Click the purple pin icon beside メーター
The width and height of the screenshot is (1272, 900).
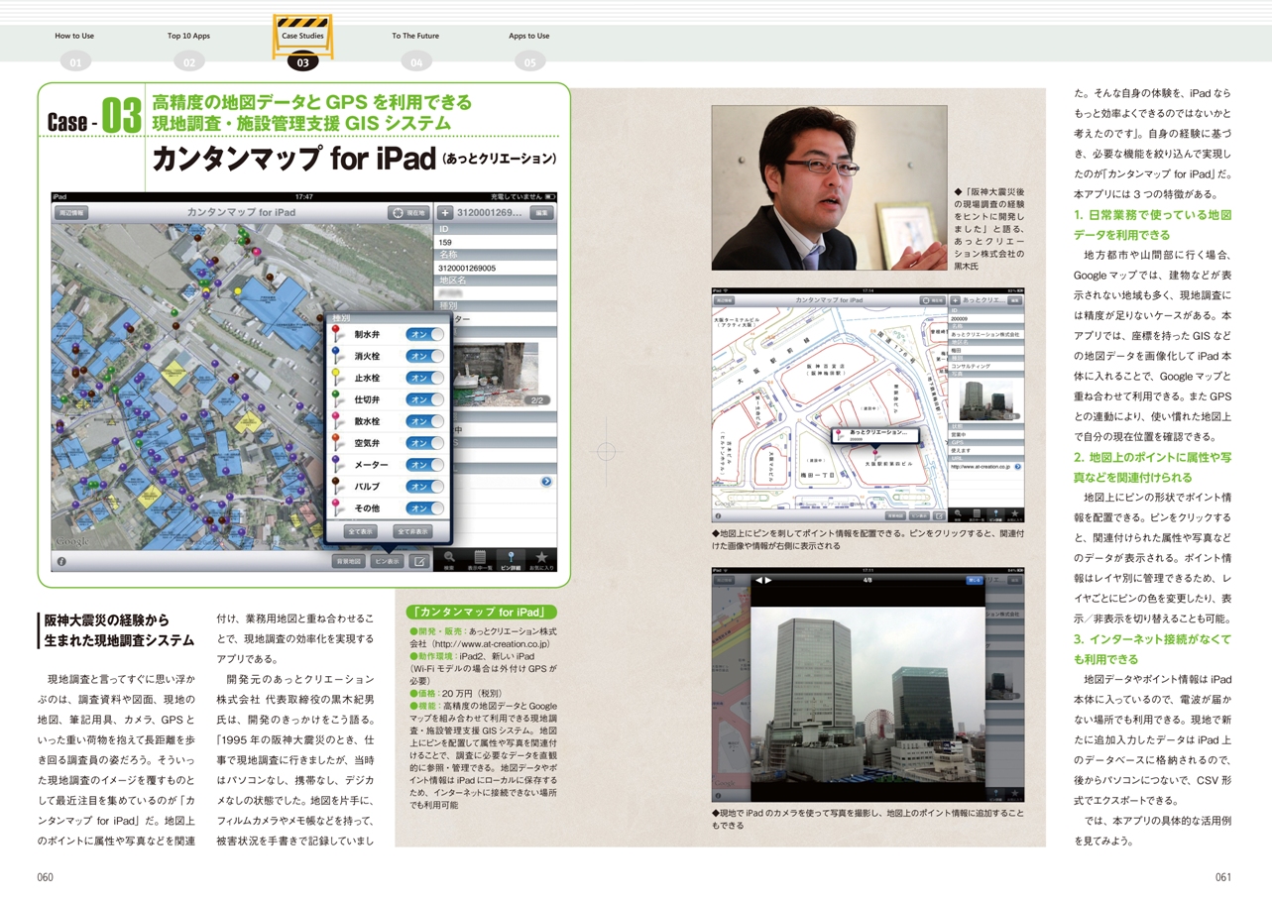point(337,465)
